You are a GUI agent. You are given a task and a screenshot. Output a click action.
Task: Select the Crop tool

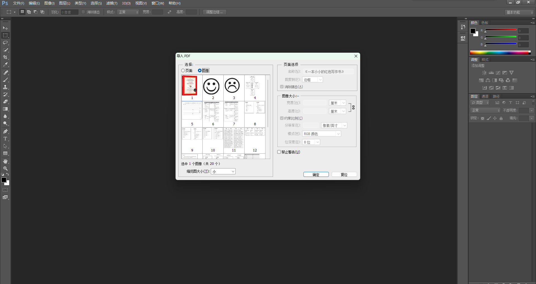click(x=5, y=57)
